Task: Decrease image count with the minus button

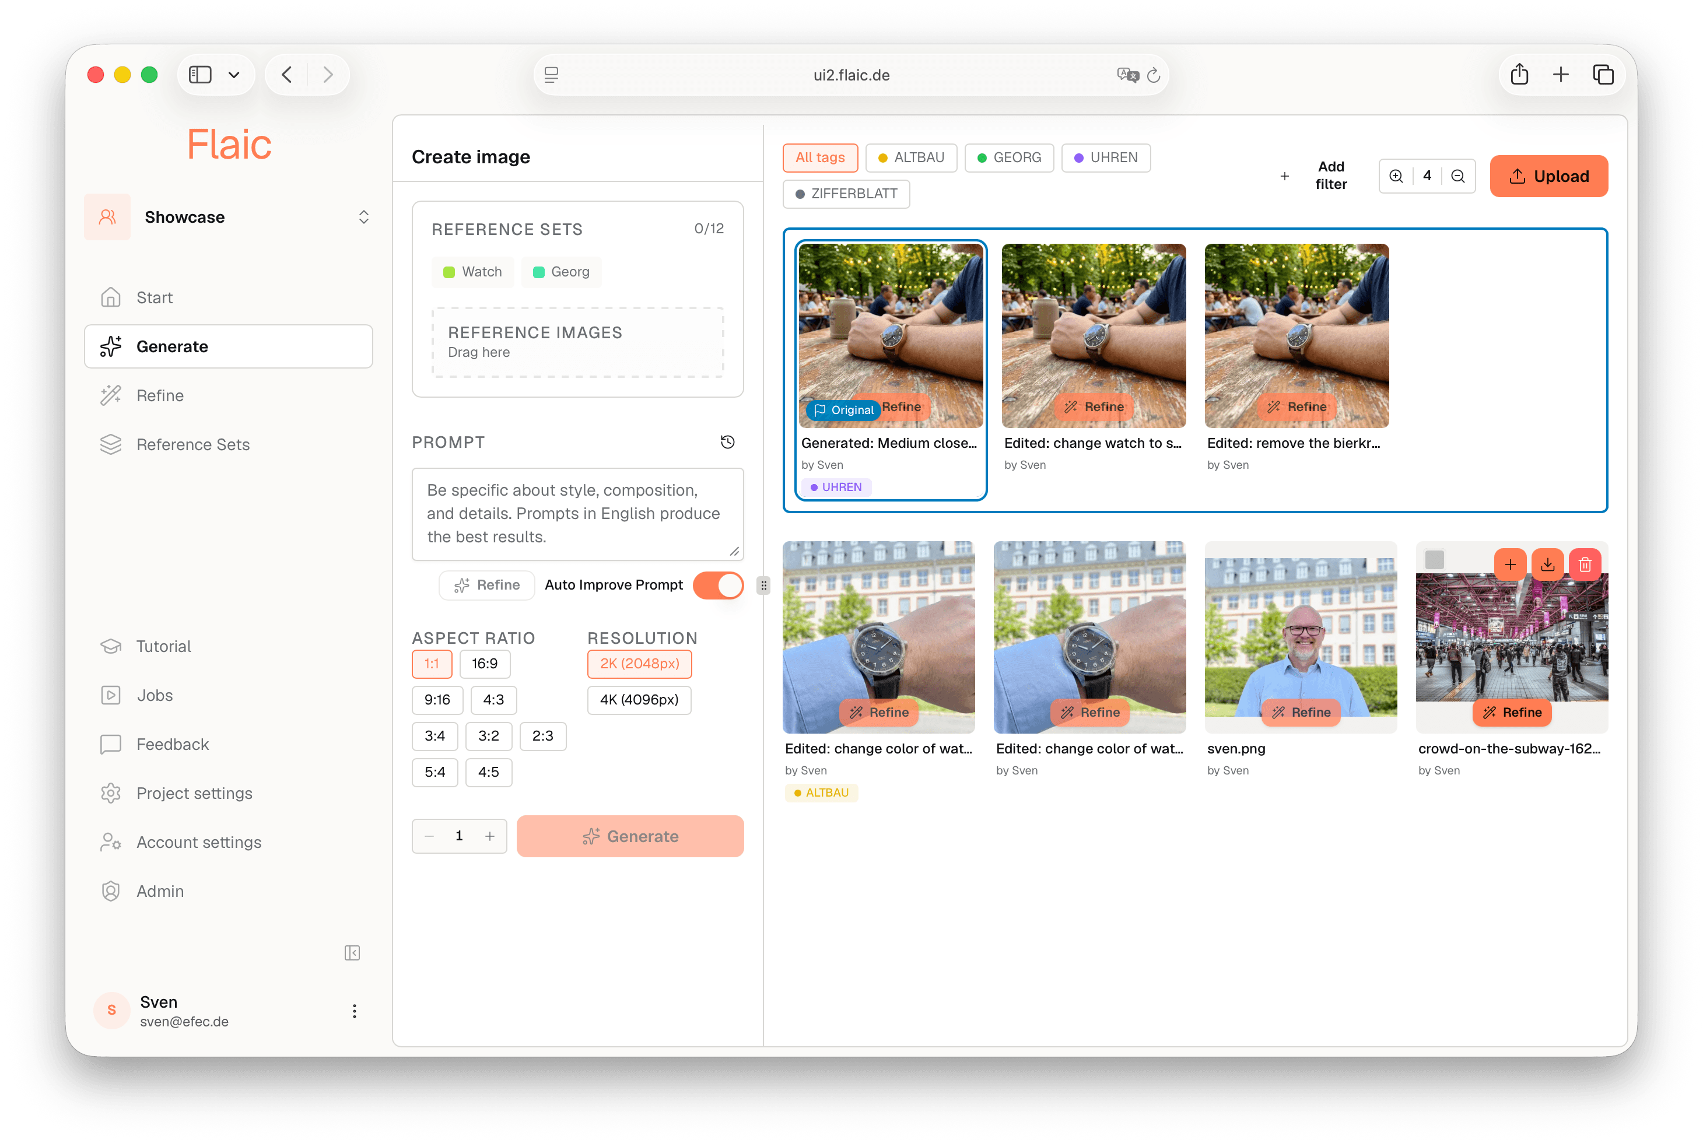Action: 429,836
